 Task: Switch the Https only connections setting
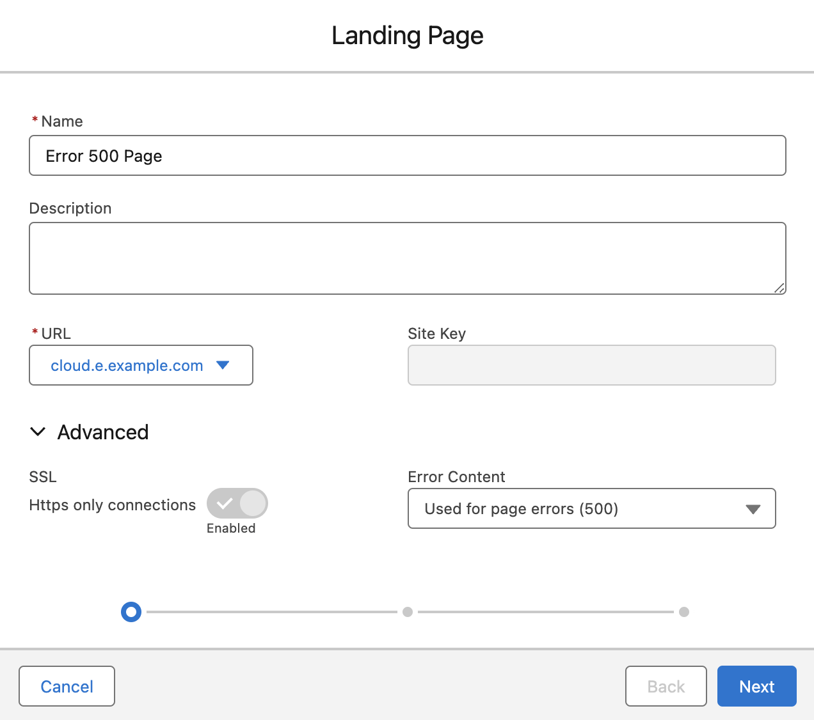coord(237,503)
